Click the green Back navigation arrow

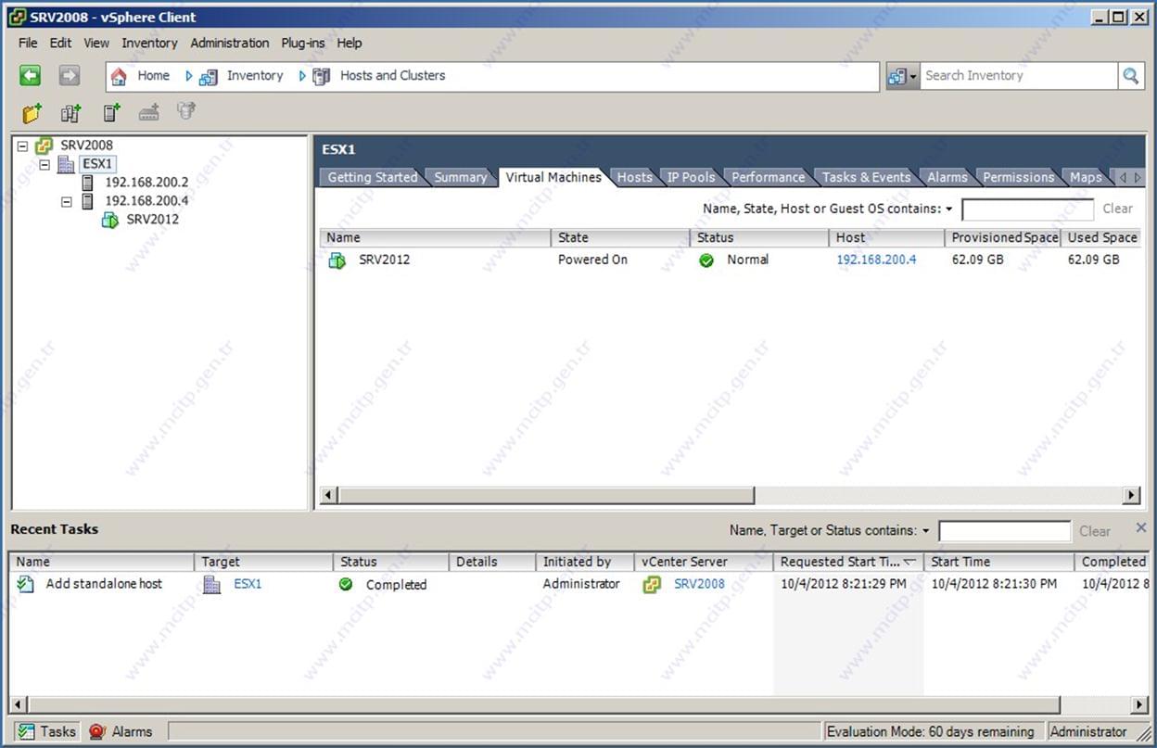[x=31, y=76]
